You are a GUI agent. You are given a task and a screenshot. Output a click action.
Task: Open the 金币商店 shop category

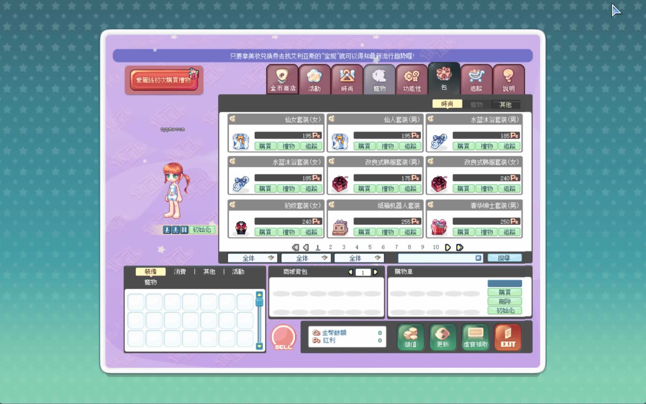click(x=282, y=80)
